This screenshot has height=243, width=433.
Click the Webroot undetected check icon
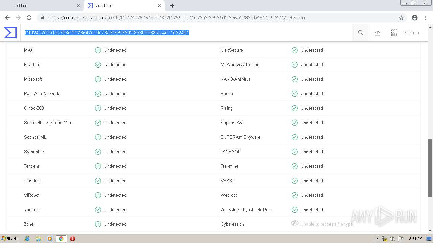[295, 195]
